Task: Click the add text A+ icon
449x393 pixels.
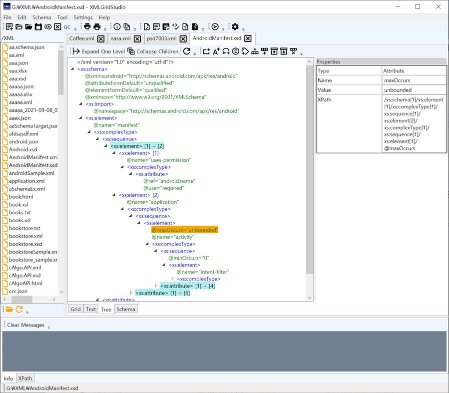Action: [216, 51]
